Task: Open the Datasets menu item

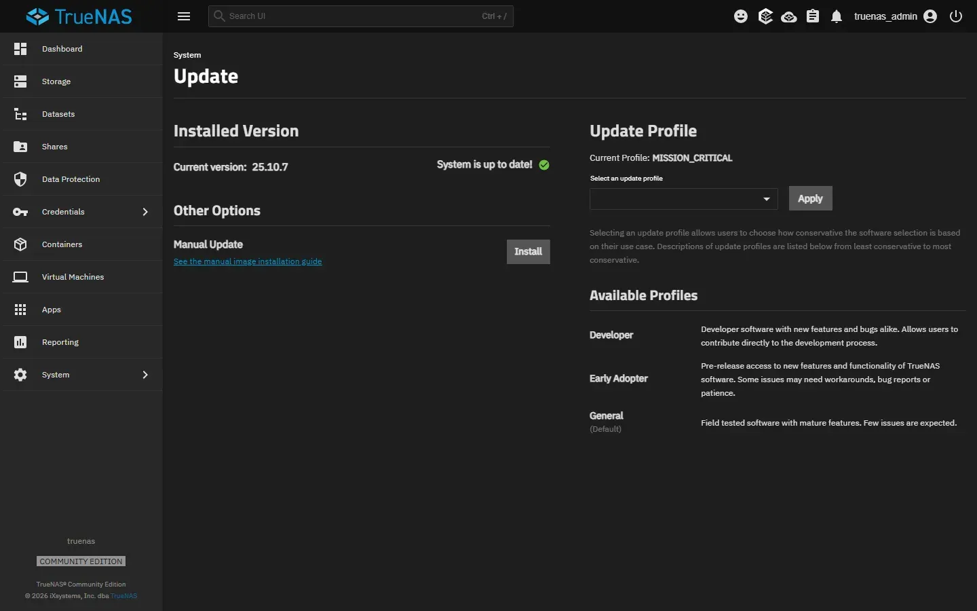Action: pos(81,114)
